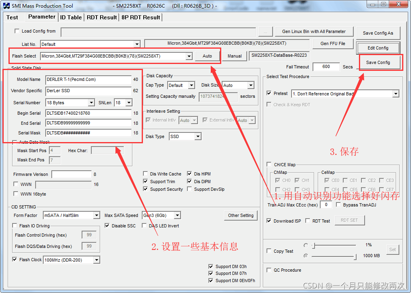
Task: Click the Model Name input field
Action: tap(88, 79)
